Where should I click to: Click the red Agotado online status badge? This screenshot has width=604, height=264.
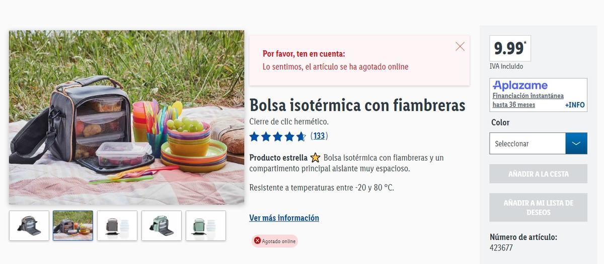click(x=275, y=241)
